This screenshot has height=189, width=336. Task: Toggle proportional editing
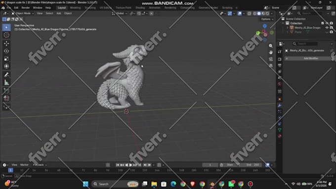151,13
